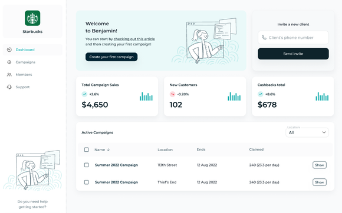Check the box for the 113th Street campaign
The width and height of the screenshot is (342, 213).
(86, 165)
